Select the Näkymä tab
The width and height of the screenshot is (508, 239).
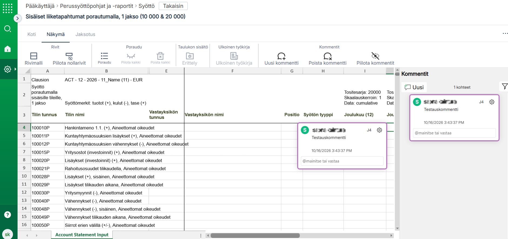point(56,34)
